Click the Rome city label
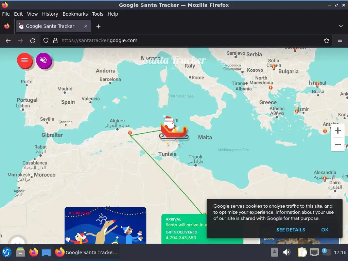The height and width of the screenshot is (261, 348). (198, 78)
